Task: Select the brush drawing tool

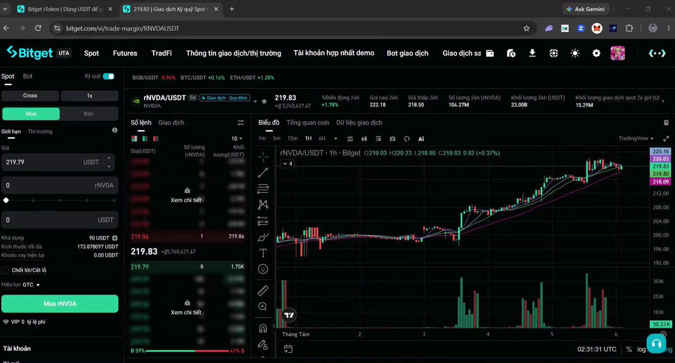Action: pyautogui.click(x=263, y=237)
